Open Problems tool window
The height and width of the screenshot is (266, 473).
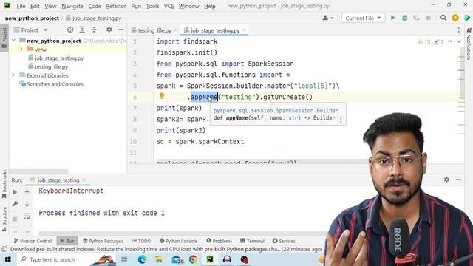pyautogui.click(x=220, y=241)
